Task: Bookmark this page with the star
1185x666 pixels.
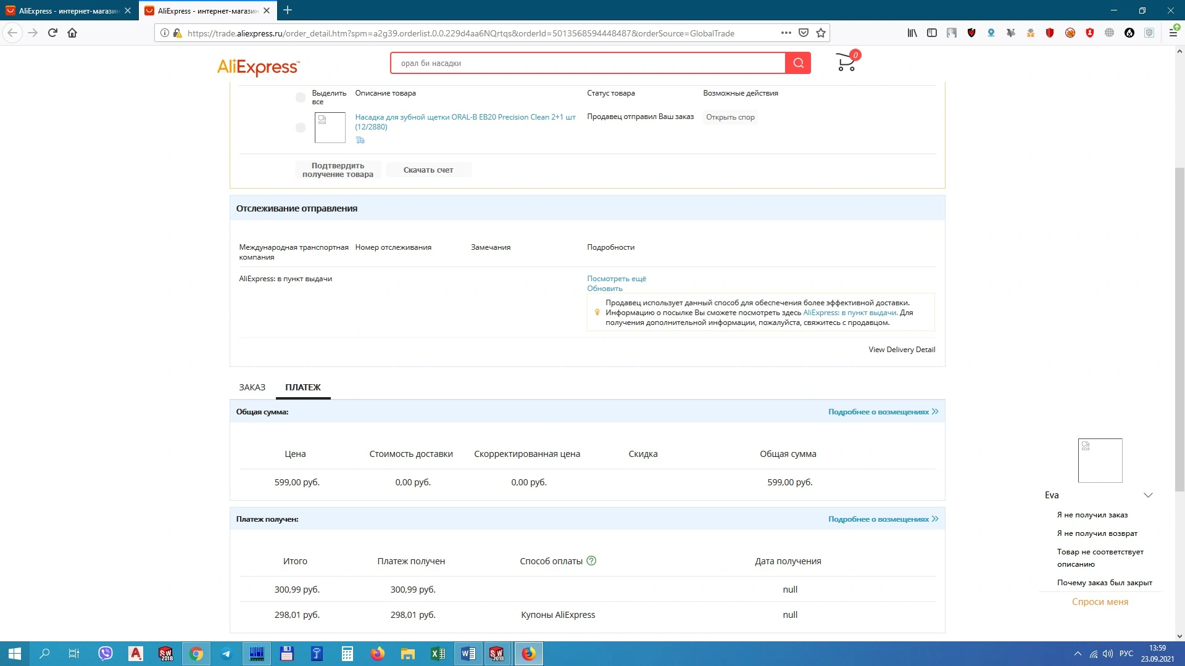Action: 821,33
